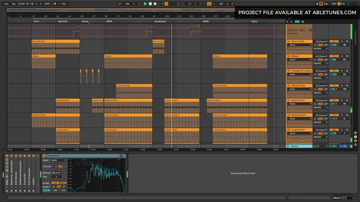Select Spectrum channel R
This screenshot has height=202, width=360.
pyautogui.click(x=56, y=166)
